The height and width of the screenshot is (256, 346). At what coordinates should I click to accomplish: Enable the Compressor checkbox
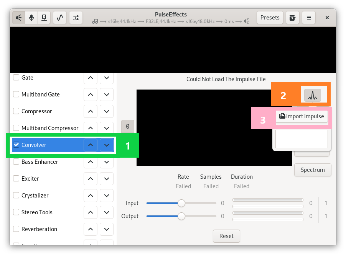click(x=16, y=111)
